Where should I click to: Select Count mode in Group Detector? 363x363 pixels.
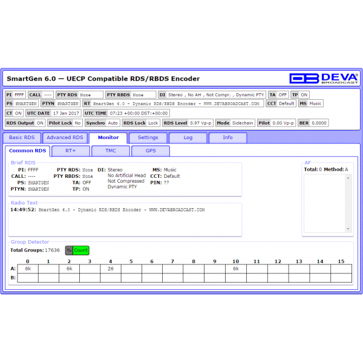tap(81, 250)
